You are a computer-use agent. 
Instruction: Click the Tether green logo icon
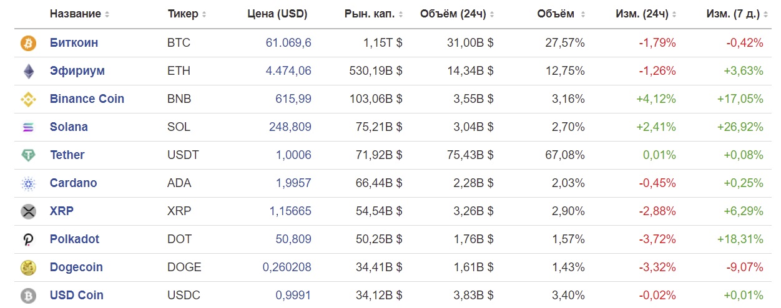pos(29,155)
